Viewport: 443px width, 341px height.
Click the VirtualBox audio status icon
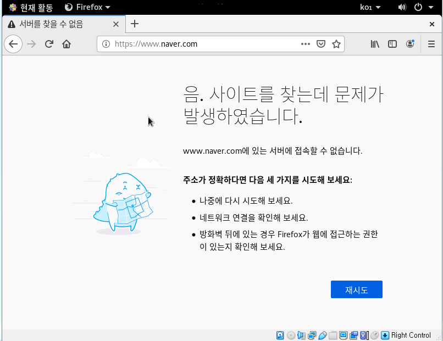point(301,335)
